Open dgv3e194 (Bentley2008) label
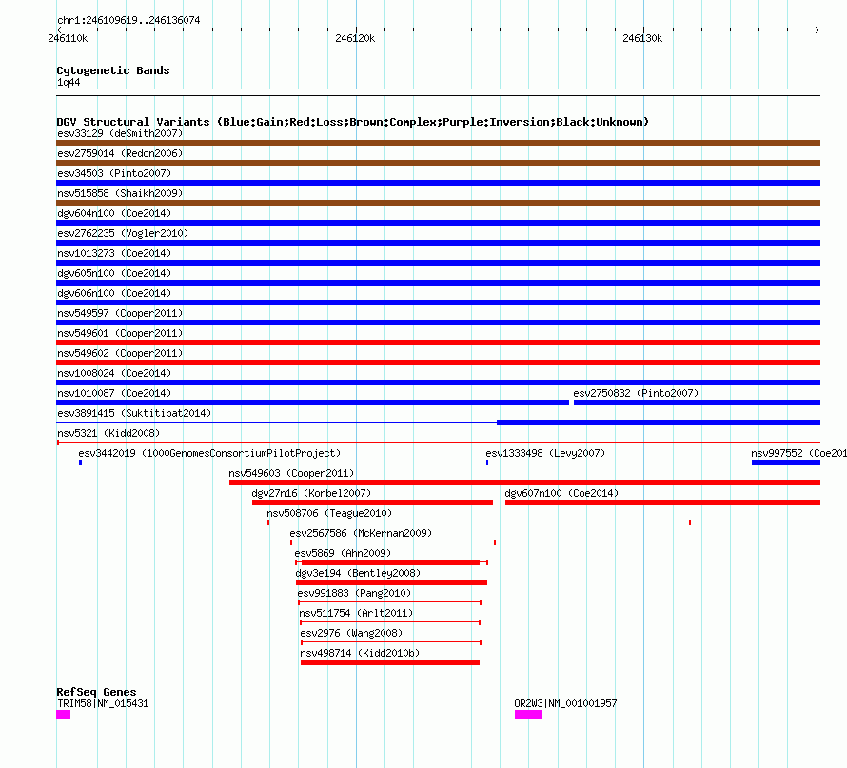Screen dimensions: 847x768 pyautogui.click(x=358, y=573)
